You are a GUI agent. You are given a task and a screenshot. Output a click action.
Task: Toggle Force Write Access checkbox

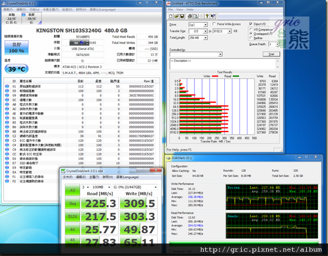pos(214,24)
